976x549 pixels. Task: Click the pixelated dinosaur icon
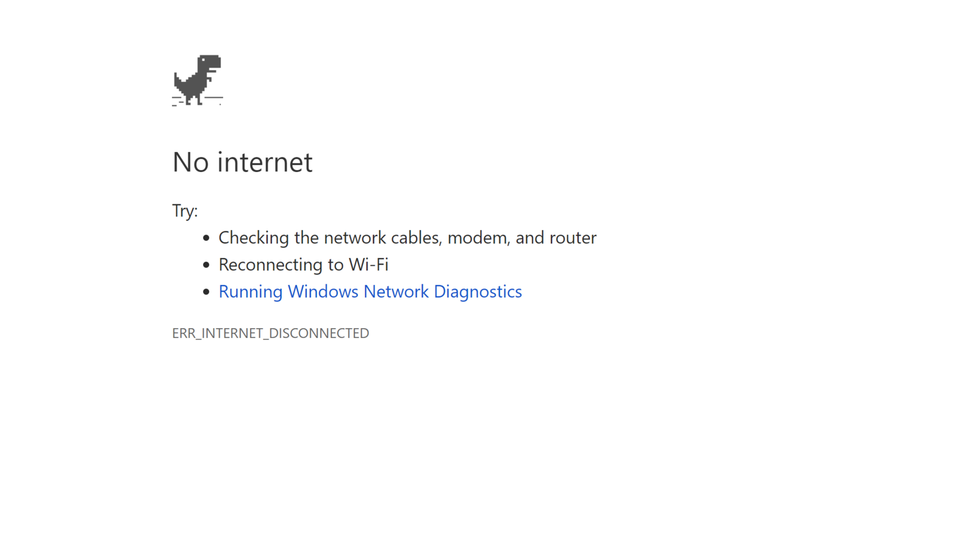click(x=197, y=80)
